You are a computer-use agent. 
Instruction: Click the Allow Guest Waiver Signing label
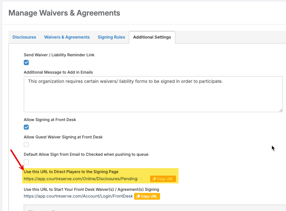[63, 137]
